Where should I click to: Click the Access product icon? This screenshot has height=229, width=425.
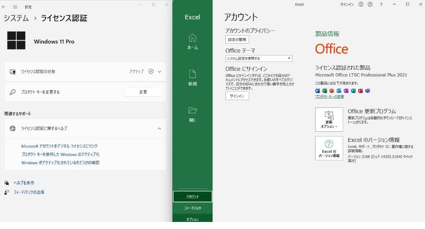[360, 91]
